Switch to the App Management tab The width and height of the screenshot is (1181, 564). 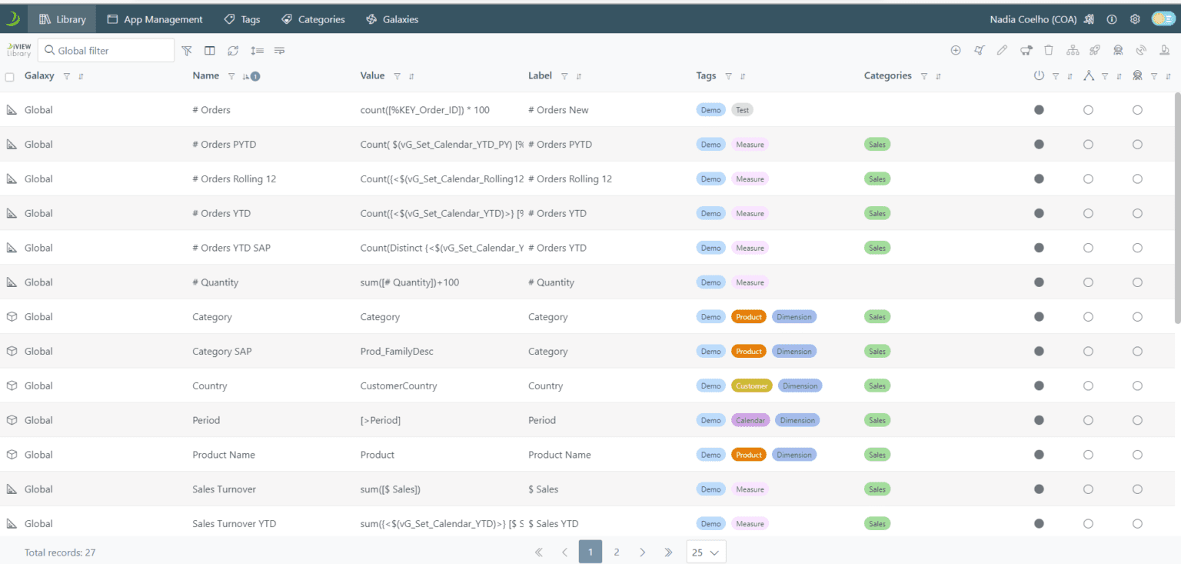click(155, 19)
